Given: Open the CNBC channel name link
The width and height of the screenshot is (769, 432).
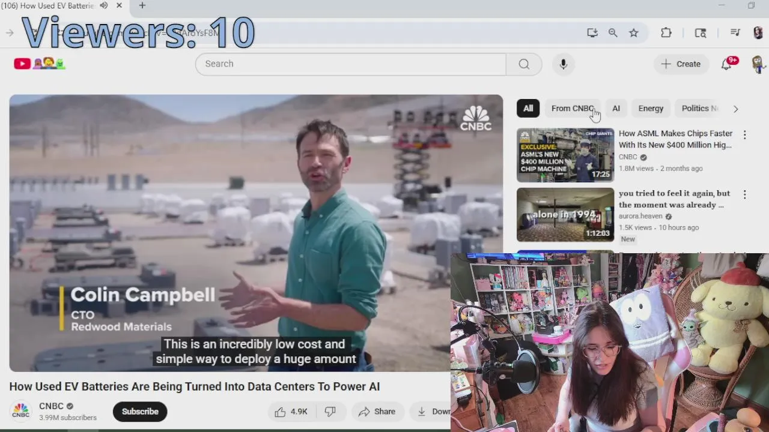Looking at the screenshot, I should 51,406.
